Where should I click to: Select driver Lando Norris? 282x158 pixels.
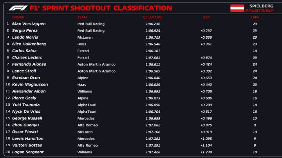pos(25,37)
